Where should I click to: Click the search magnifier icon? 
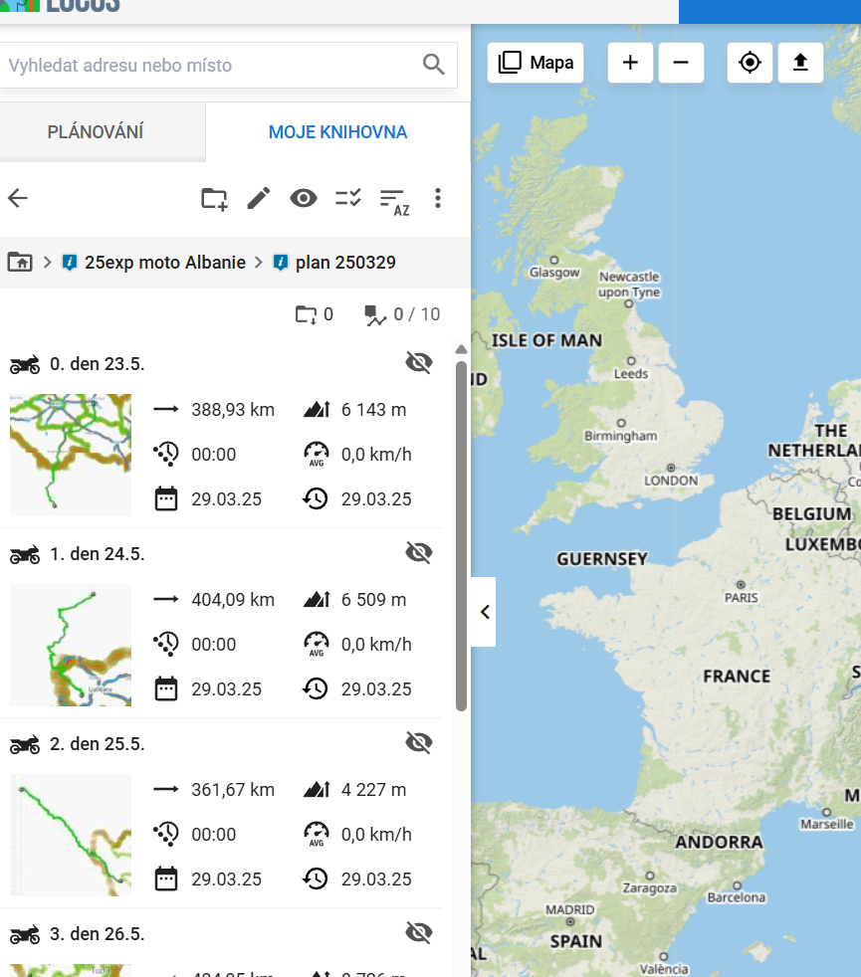point(433,65)
